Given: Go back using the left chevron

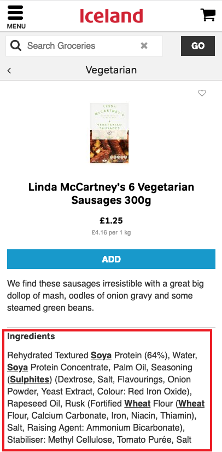Looking at the screenshot, I should point(9,70).
